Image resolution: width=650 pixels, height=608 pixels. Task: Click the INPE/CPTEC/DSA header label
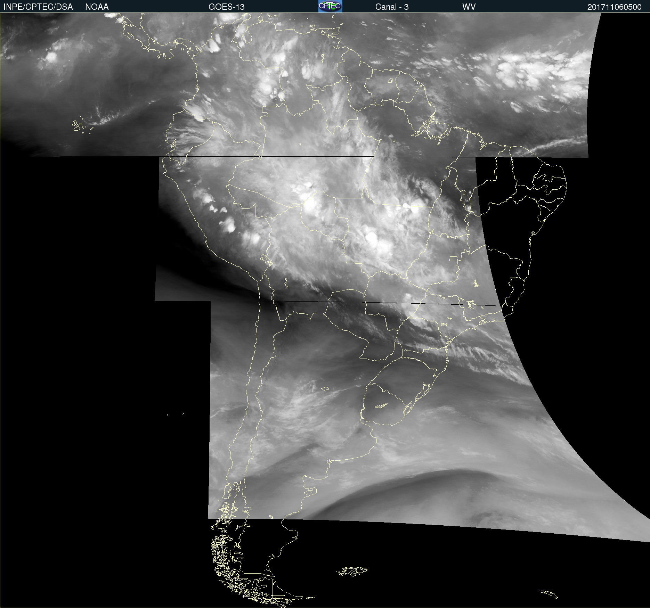pyautogui.click(x=38, y=7)
